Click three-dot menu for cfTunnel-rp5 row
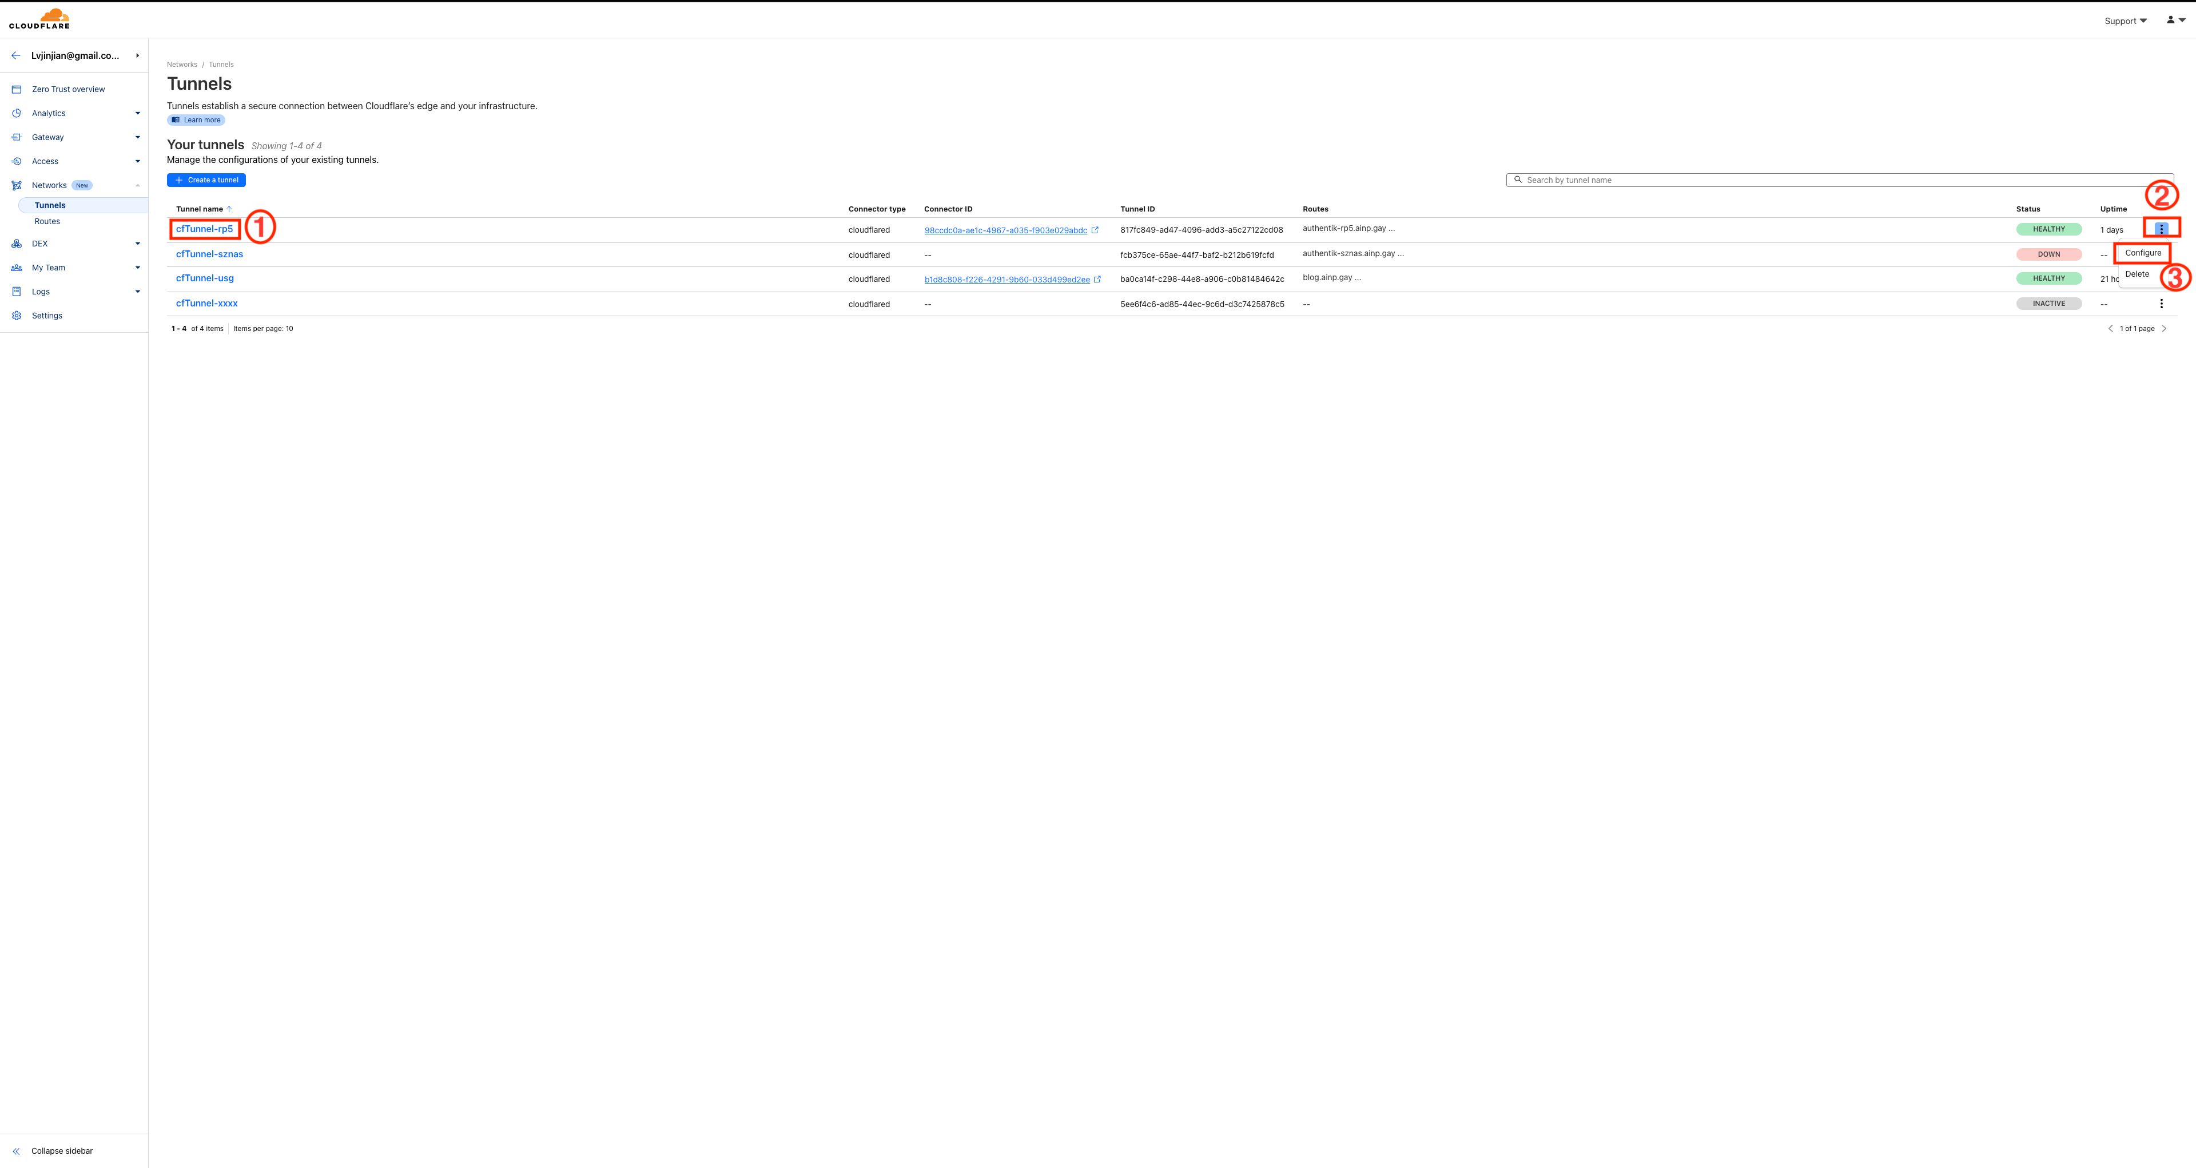This screenshot has height=1168, width=2196. tap(2161, 229)
